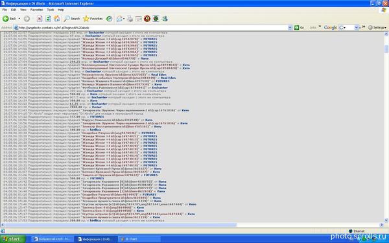Stop loading with the red X icon
The image size is (389, 243).
(x=40, y=19)
